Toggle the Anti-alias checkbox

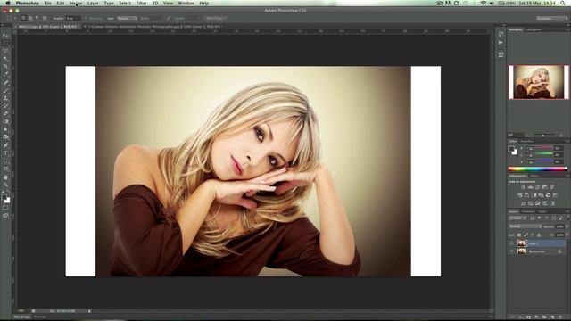[x=87, y=18]
